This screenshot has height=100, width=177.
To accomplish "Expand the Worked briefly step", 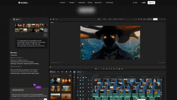I will click(16, 66).
